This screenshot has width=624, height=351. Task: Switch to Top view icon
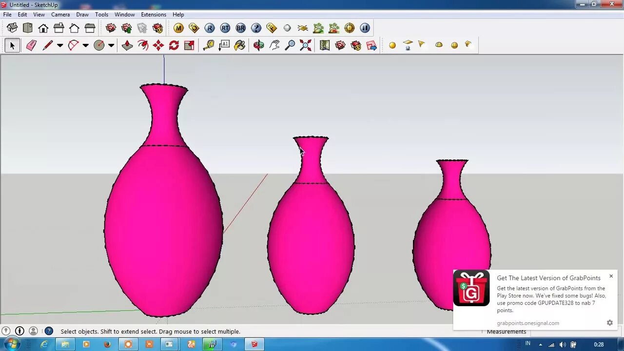point(28,28)
